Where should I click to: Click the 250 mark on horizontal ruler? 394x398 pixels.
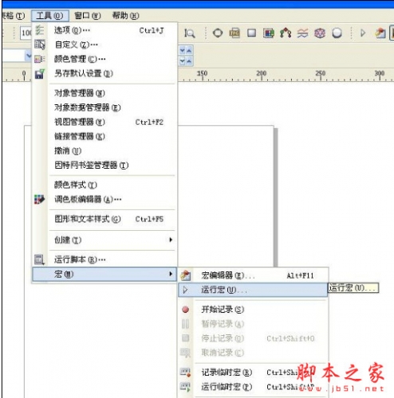tap(321, 73)
